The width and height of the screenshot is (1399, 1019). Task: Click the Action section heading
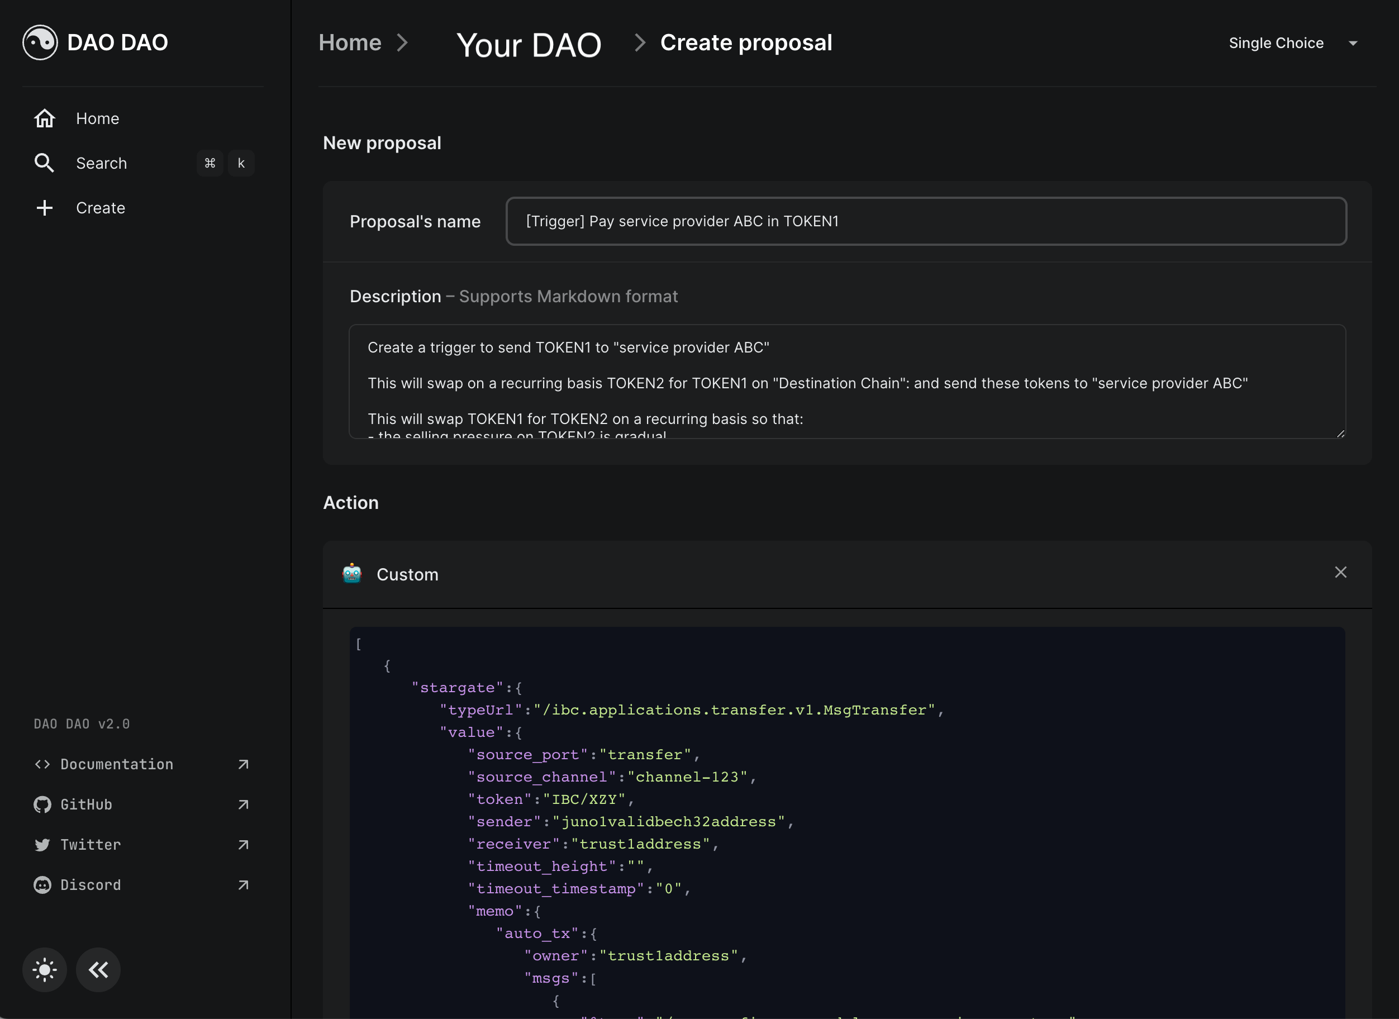(351, 503)
